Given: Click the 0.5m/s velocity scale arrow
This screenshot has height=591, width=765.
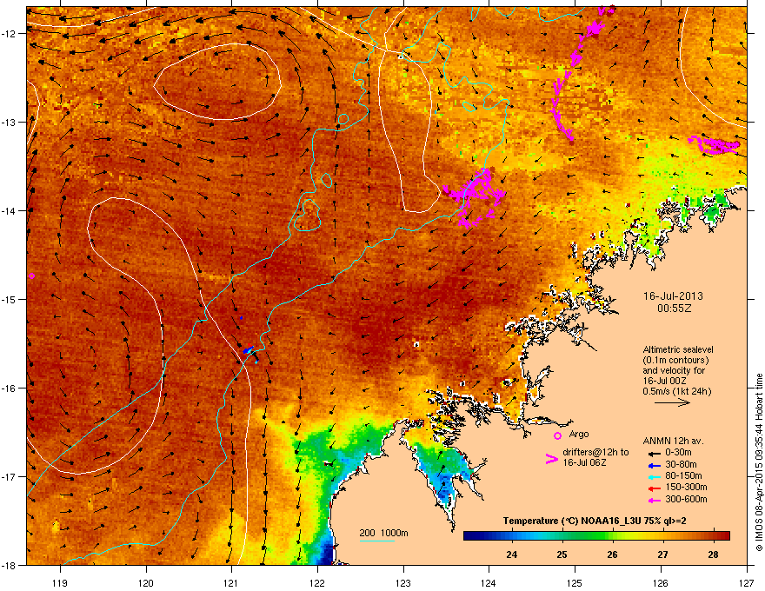Looking at the screenshot, I should (672, 402).
